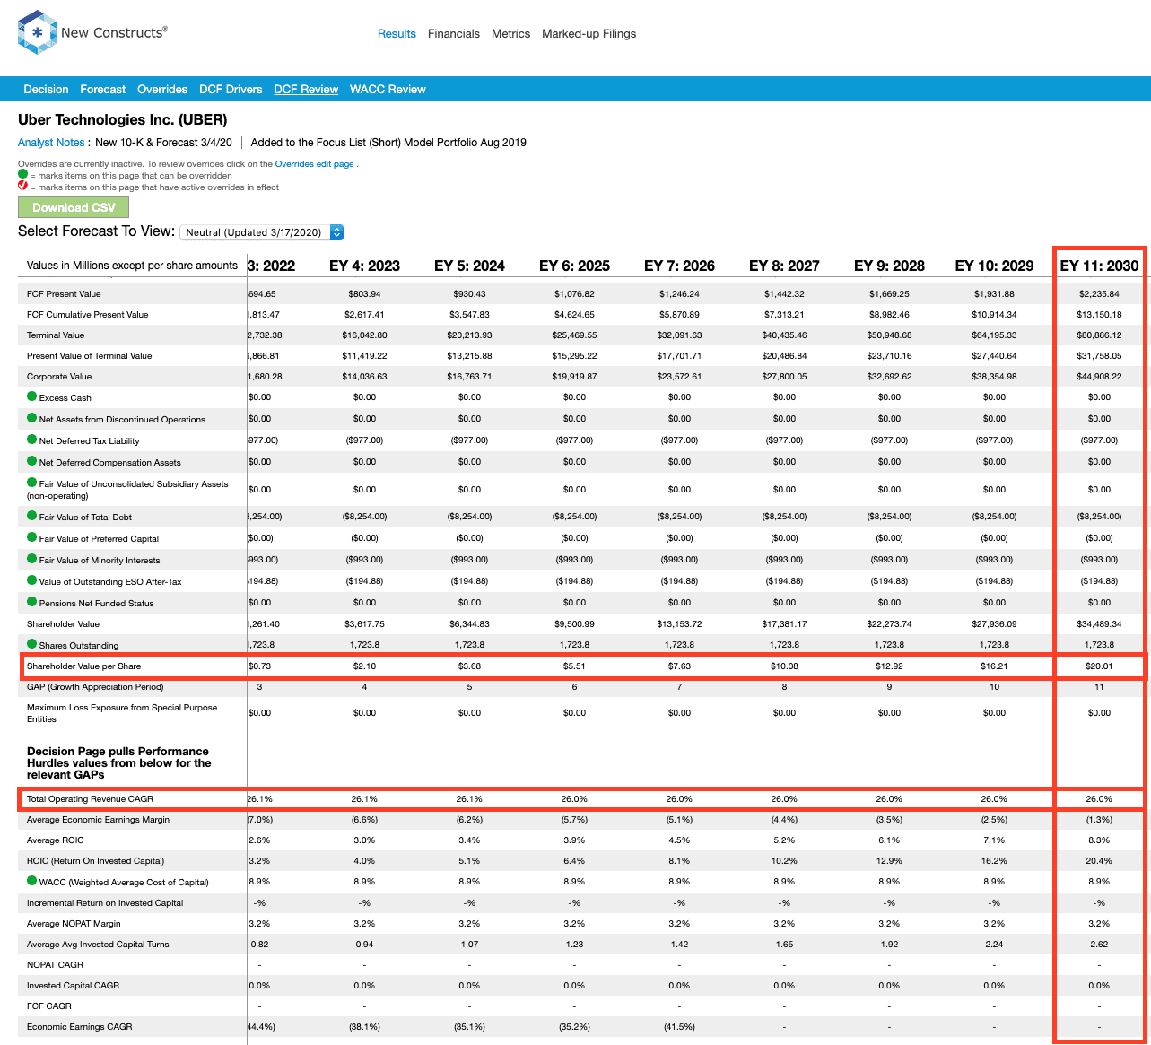Click the Total Operating Revenue CAGR label
The image size is (1151, 1045).
tap(90, 799)
